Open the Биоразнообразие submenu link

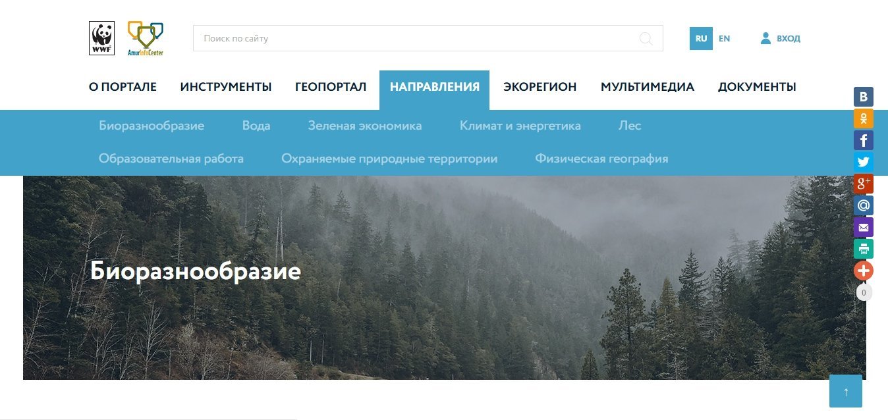[152, 126]
